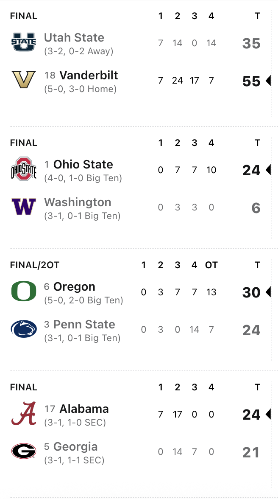Select the Georgia team name link
Screen dimensions: 278x499
point(75,447)
